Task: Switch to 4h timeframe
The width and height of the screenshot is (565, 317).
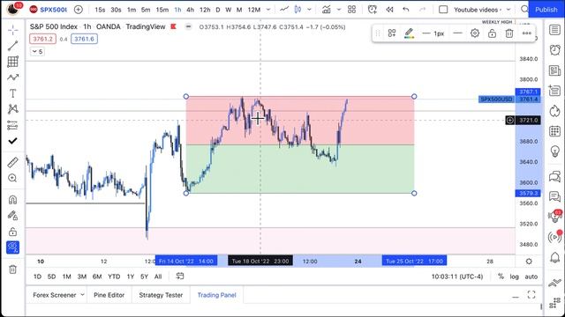Action: 191,10
